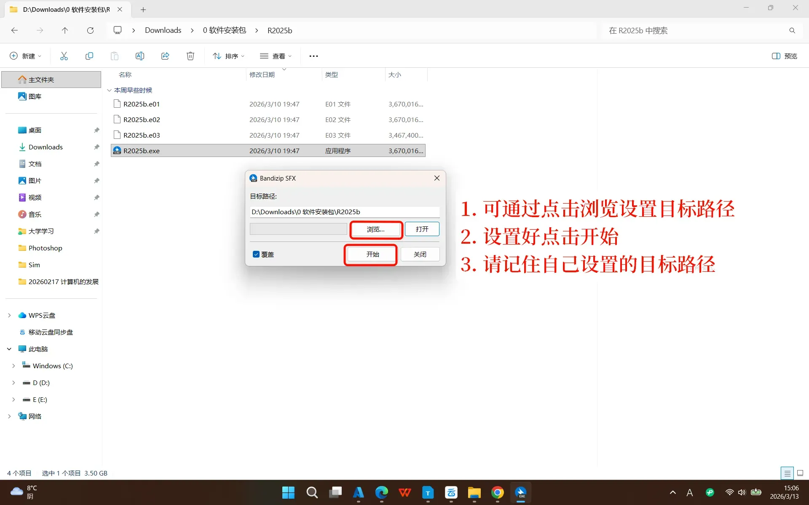Open the 查看 view menu
The height and width of the screenshot is (505, 809).
(x=276, y=56)
